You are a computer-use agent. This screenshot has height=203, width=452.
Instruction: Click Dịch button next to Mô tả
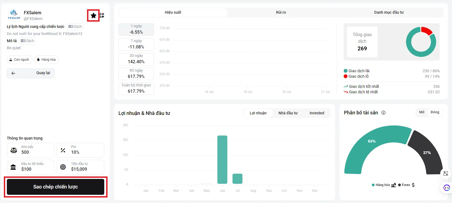tap(27, 41)
